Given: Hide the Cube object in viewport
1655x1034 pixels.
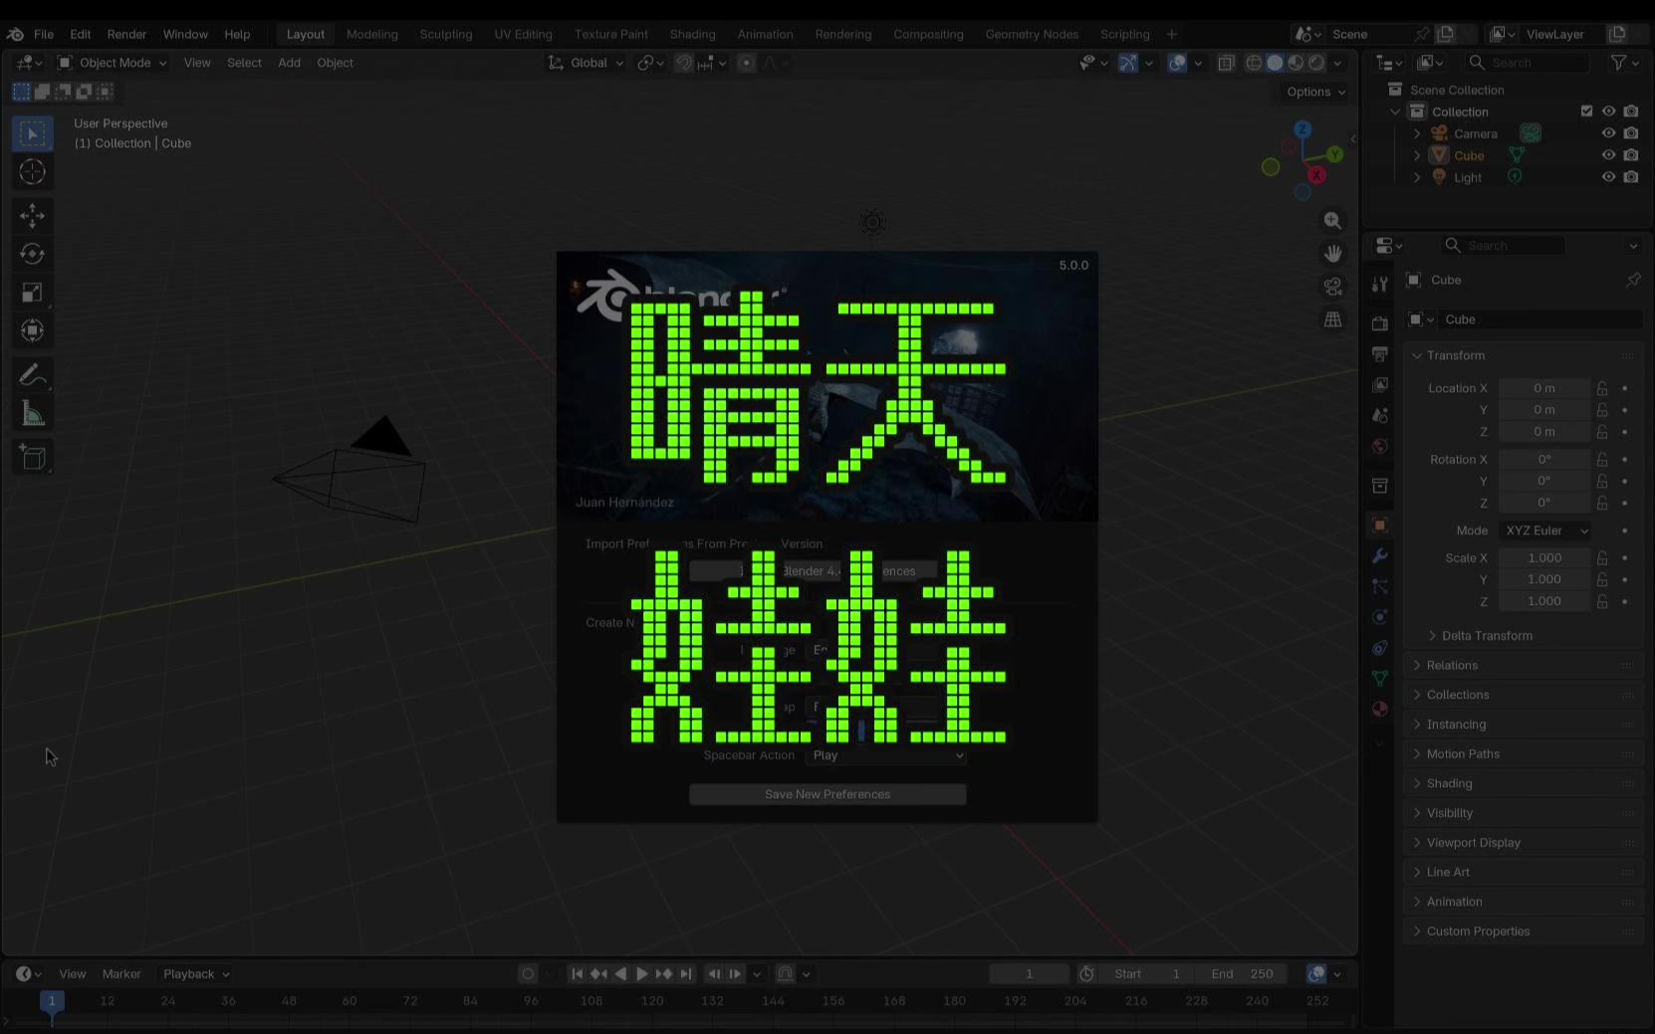Looking at the screenshot, I should (x=1608, y=155).
